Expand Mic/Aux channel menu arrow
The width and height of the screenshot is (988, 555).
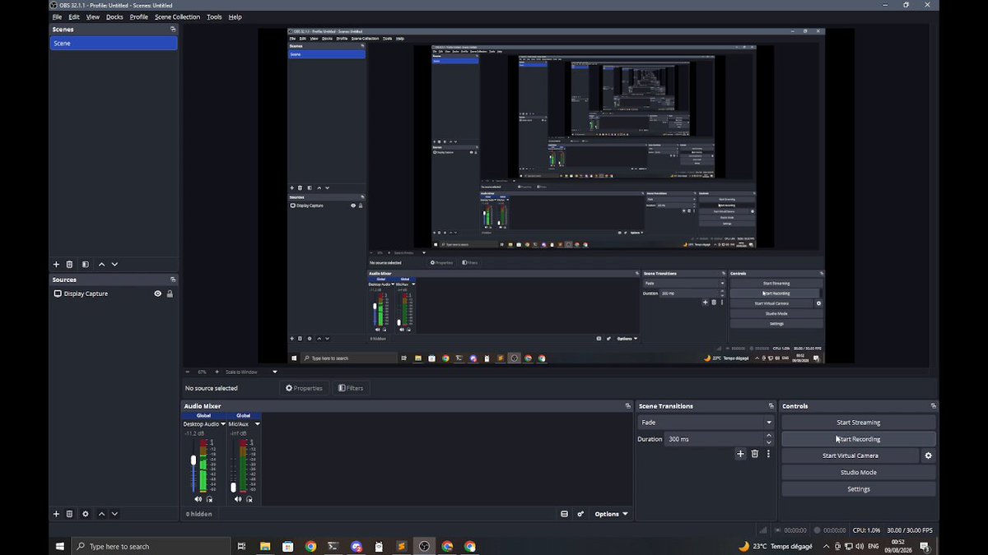tap(257, 424)
